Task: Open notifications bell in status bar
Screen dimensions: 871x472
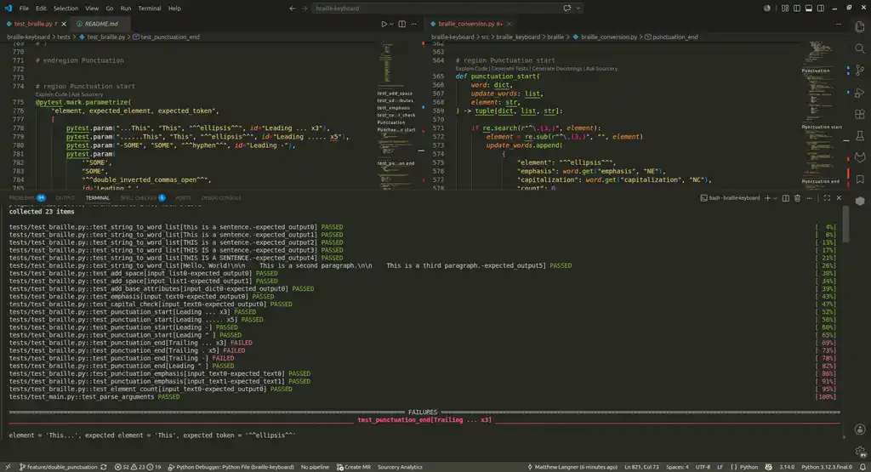Action: point(862,467)
